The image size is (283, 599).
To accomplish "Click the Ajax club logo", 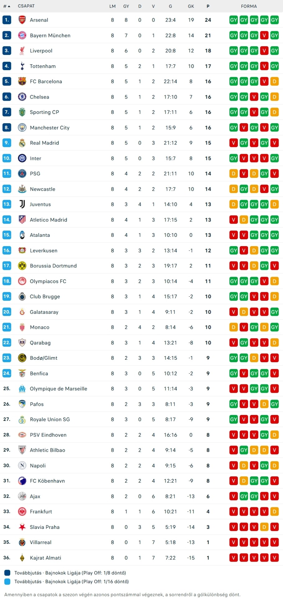I will [22, 496].
